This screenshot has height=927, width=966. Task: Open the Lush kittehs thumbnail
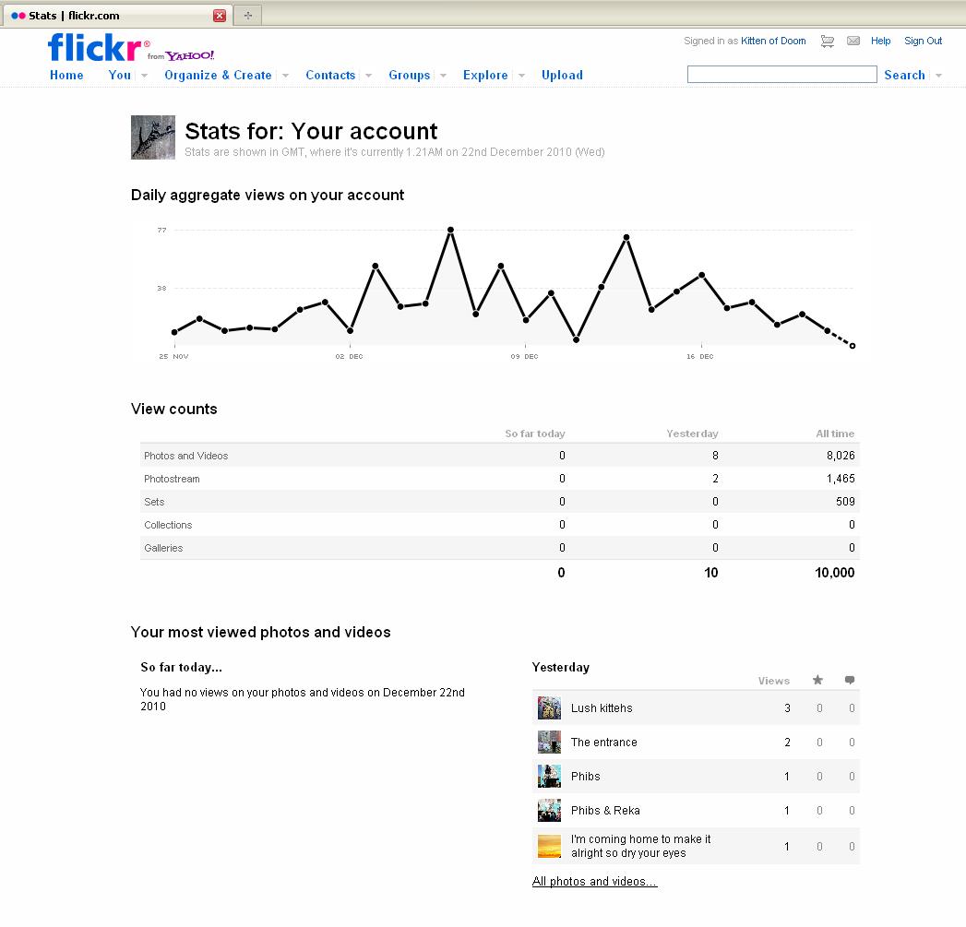(x=549, y=708)
